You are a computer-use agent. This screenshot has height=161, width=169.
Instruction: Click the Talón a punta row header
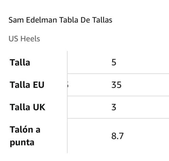click(x=25, y=136)
